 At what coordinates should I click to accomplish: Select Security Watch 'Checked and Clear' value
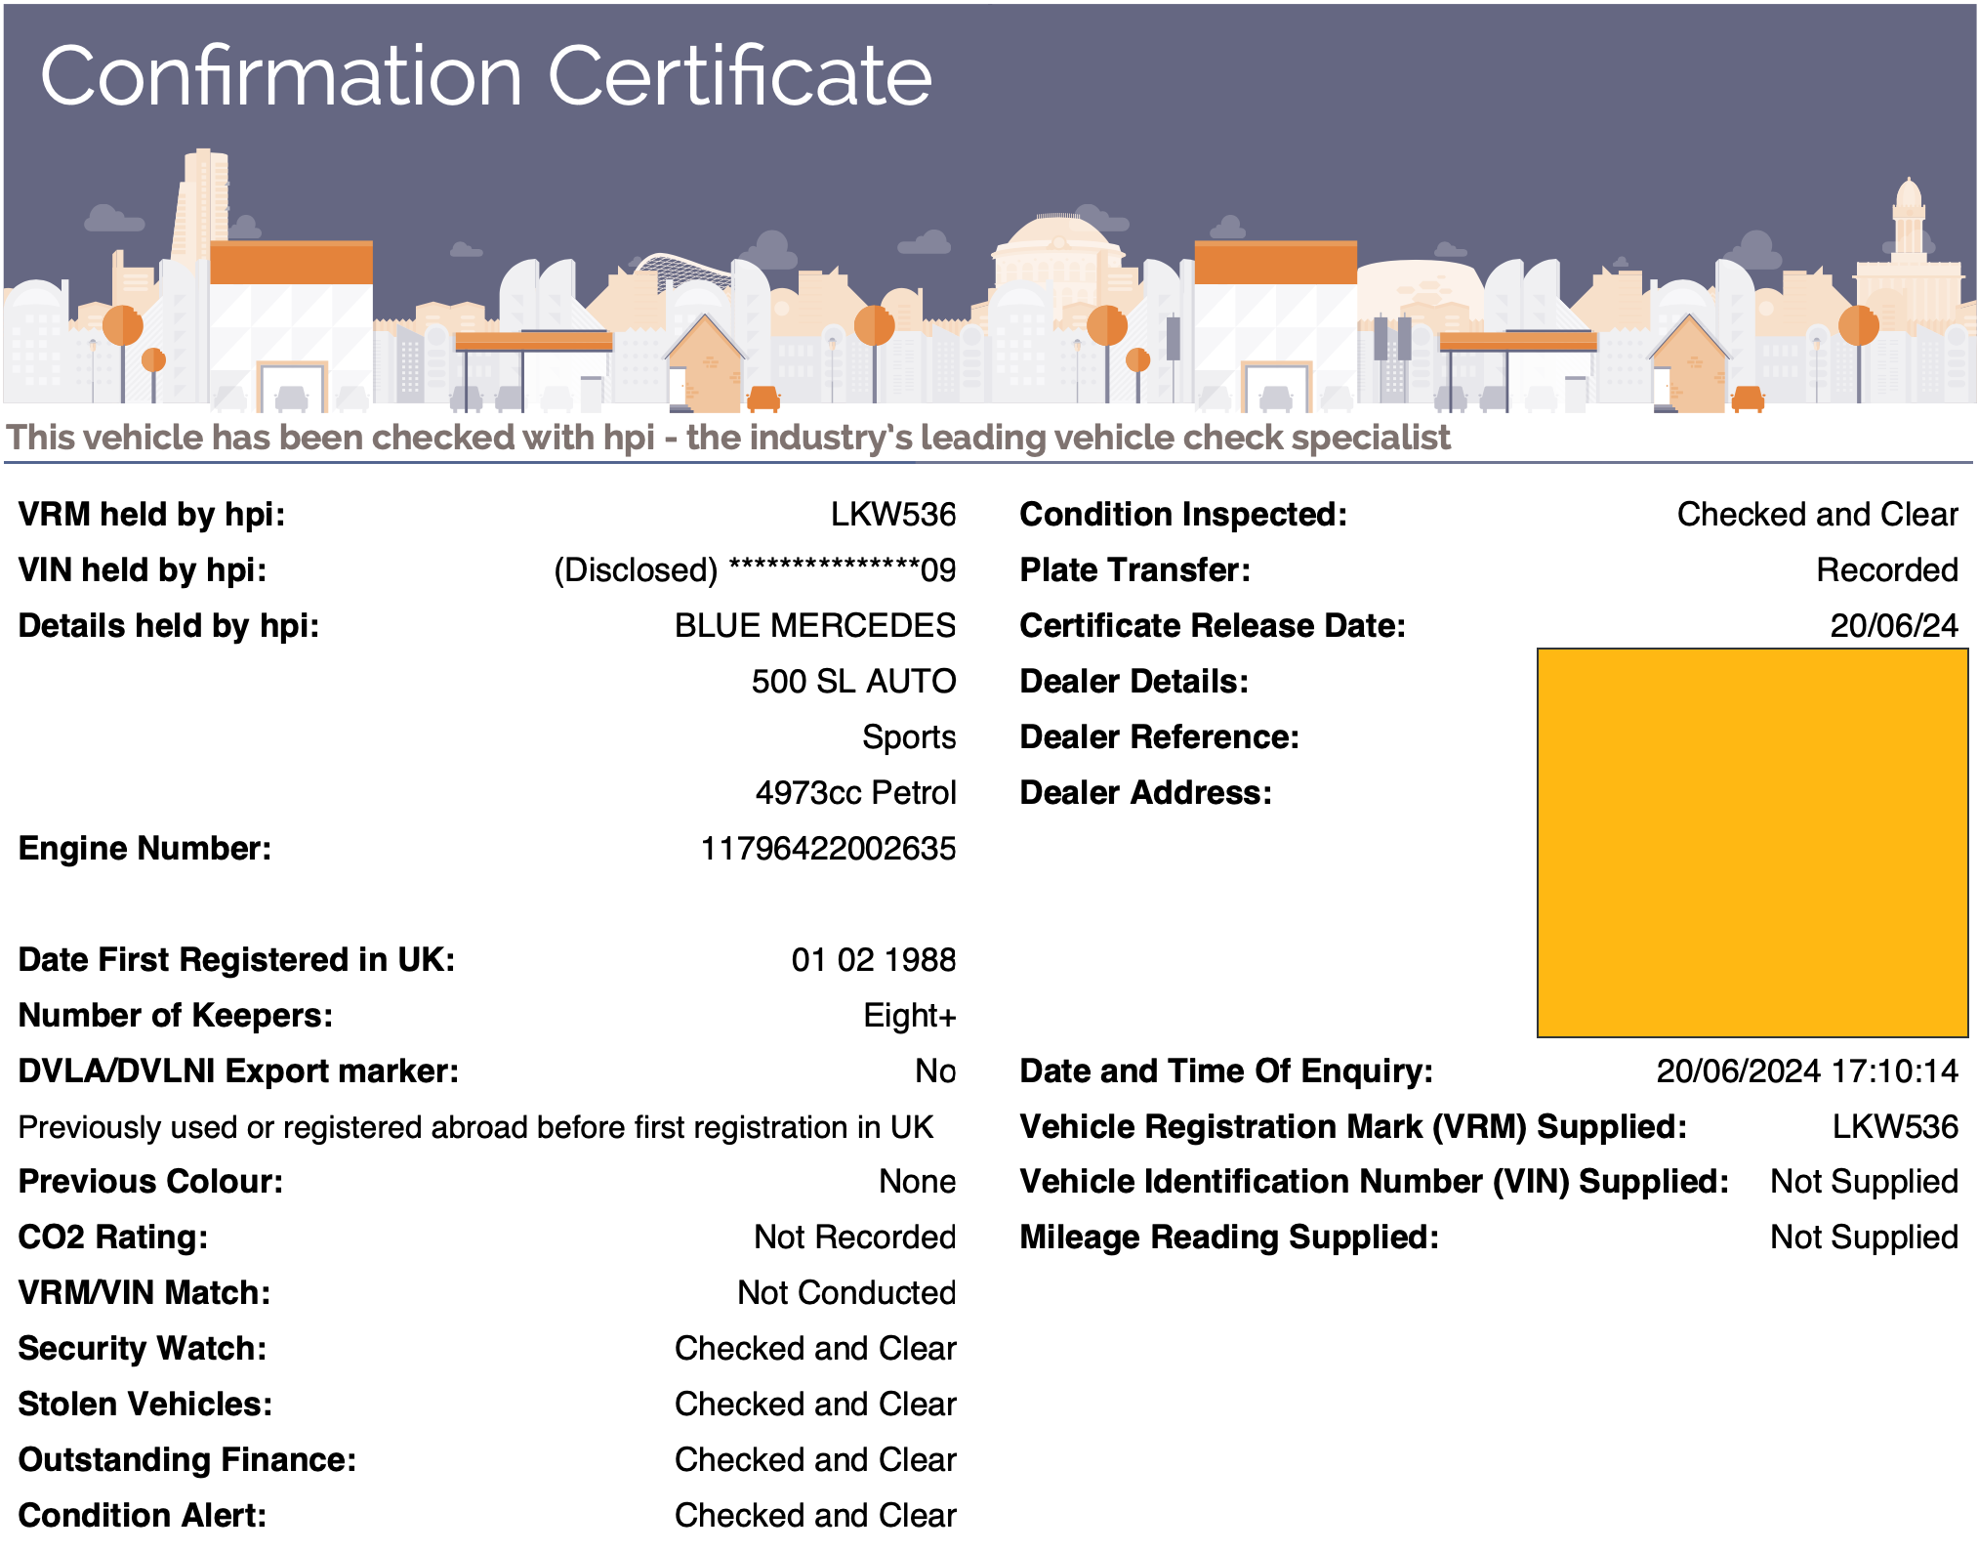coord(815,1349)
